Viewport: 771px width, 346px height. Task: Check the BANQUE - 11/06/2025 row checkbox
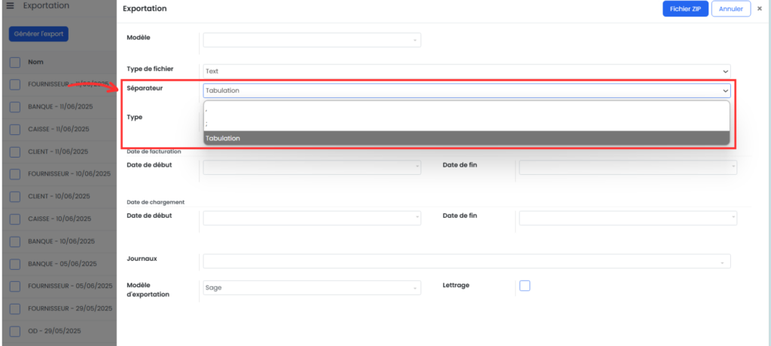tap(15, 107)
